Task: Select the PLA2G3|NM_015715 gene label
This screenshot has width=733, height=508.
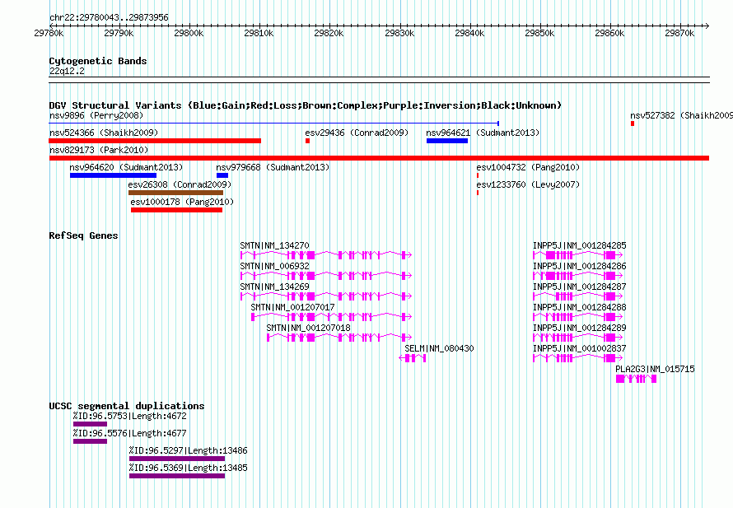Action: click(x=655, y=369)
